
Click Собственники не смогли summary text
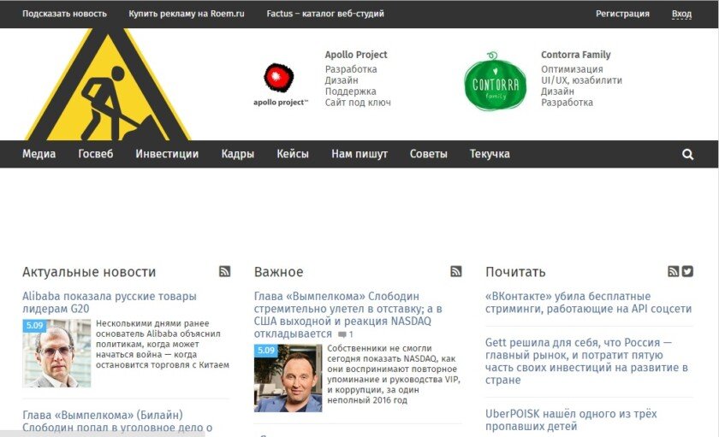point(394,375)
